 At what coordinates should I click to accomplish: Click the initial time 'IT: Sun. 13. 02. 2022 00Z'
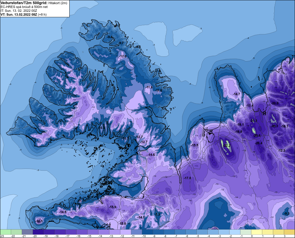point(19,11)
